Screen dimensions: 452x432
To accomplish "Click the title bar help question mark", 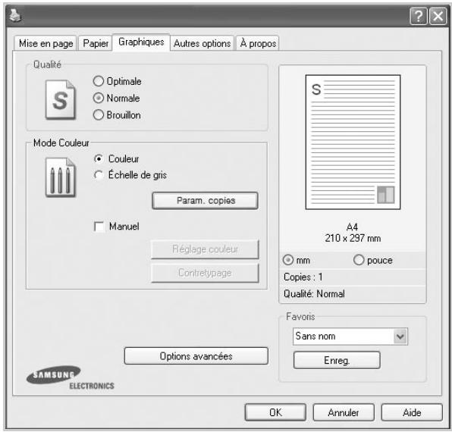I will point(419,16).
